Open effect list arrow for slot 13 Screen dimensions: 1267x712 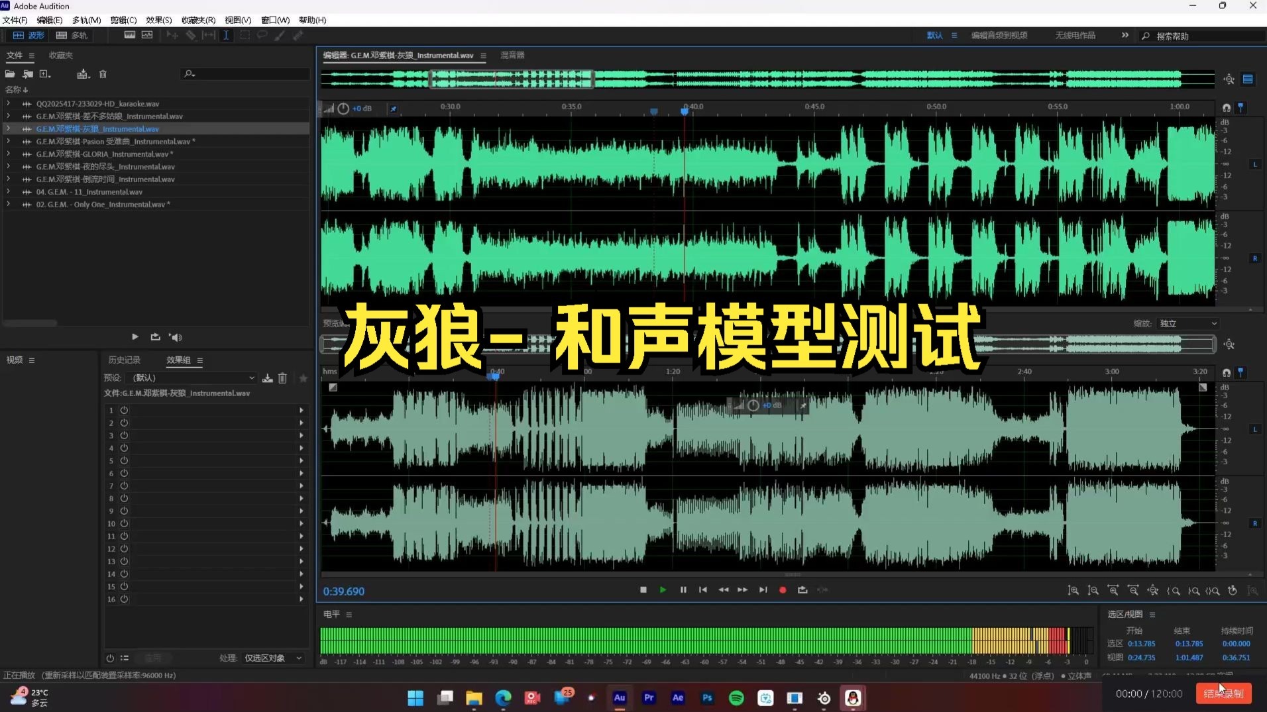click(302, 561)
